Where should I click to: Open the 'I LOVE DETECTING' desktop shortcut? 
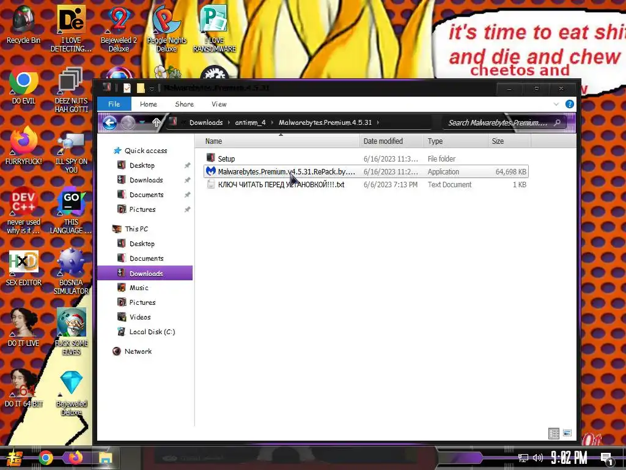71,28
